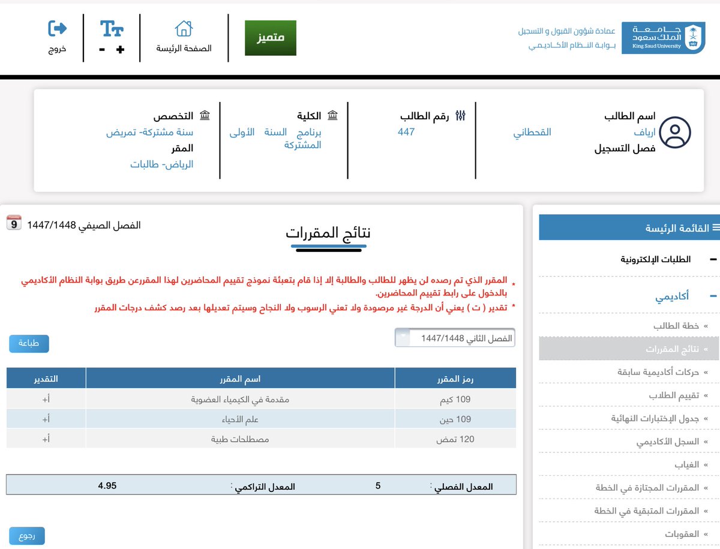The height and width of the screenshot is (549, 720).
Task: Click the طباعة print button
Action: [x=29, y=344]
